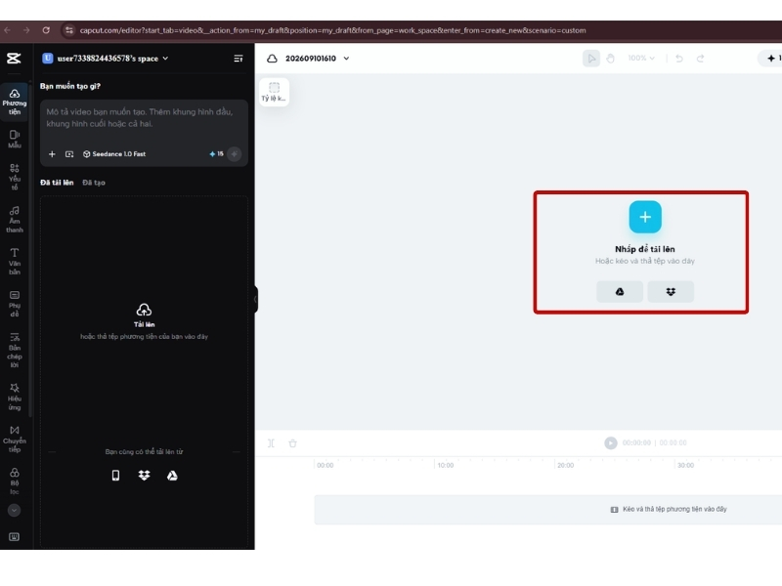Image resolution: width=782 pixels, height=586 pixels.
Task: Click the timeline delete trash icon
Action: click(292, 443)
